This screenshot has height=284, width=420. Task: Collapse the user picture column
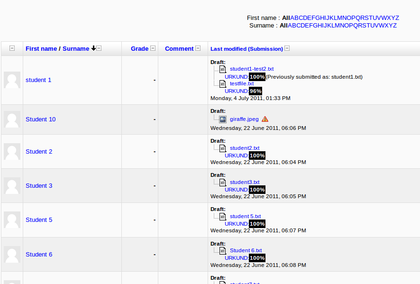coord(12,48)
